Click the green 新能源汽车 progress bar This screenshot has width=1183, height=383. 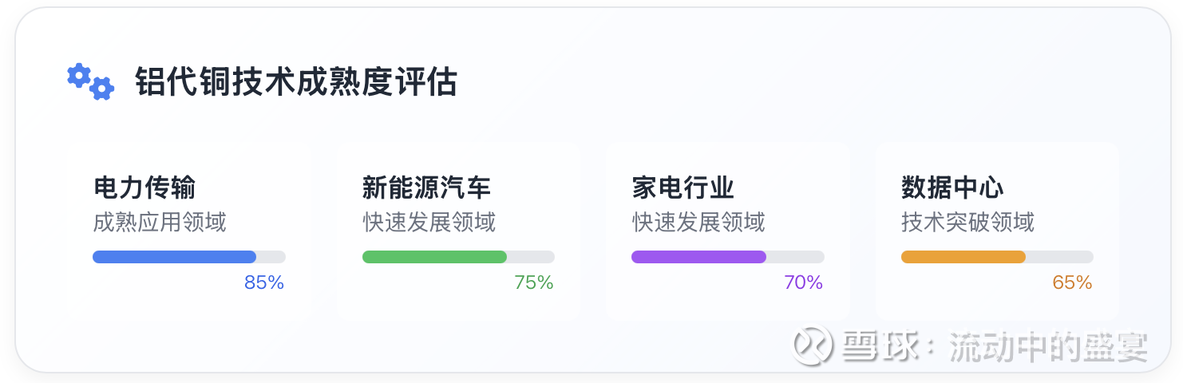[434, 257]
